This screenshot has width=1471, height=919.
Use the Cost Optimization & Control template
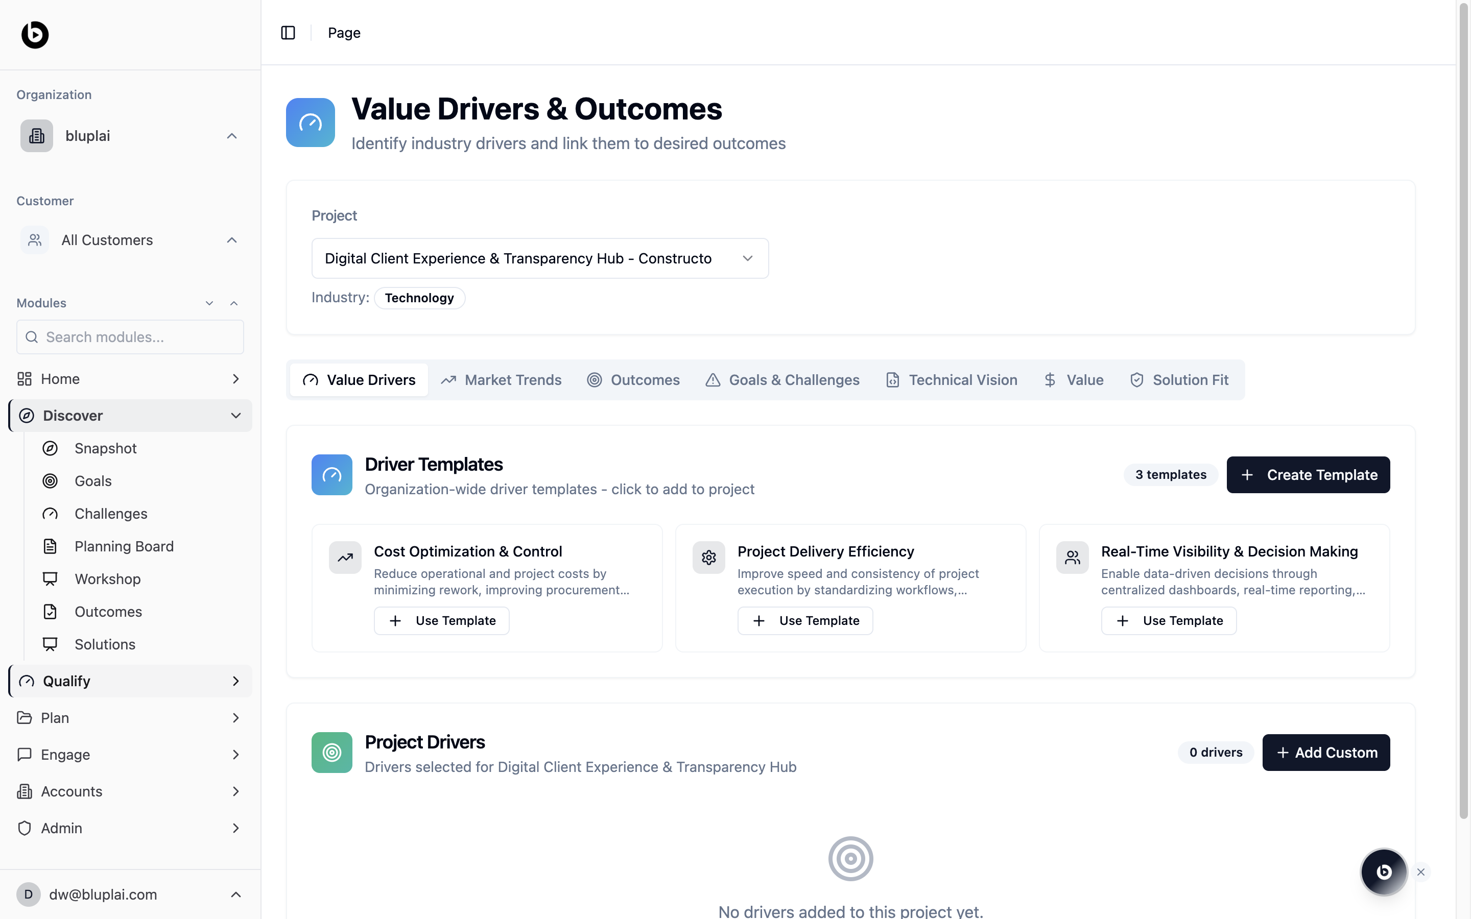click(x=442, y=620)
